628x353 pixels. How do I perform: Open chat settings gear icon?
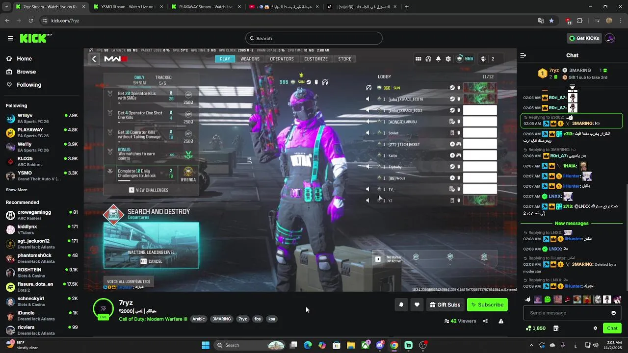(x=595, y=328)
